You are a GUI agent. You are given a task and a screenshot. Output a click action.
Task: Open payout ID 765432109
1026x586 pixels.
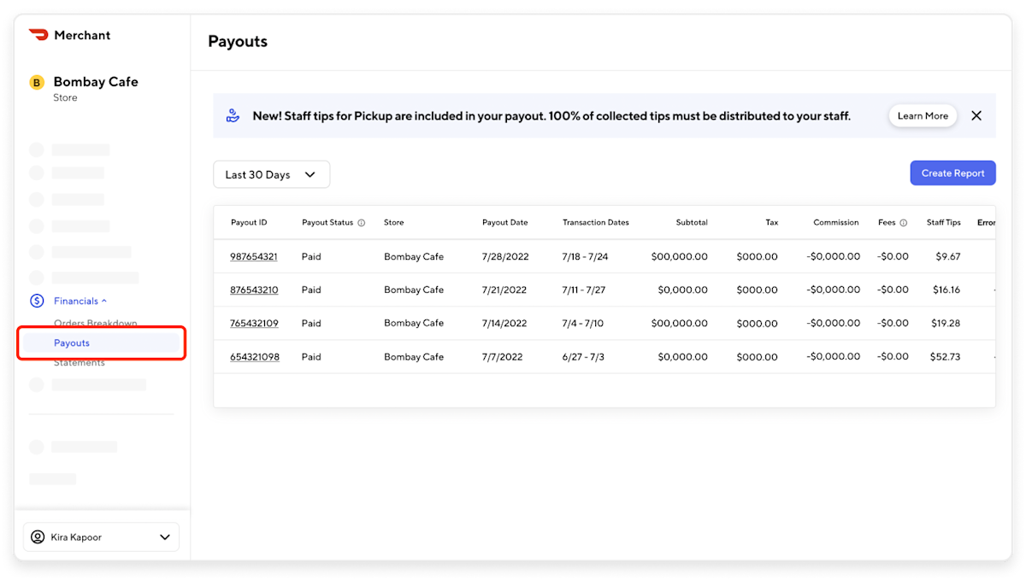coord(254,323)
